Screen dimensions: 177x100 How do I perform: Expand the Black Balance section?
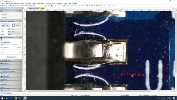pos(11,63)
